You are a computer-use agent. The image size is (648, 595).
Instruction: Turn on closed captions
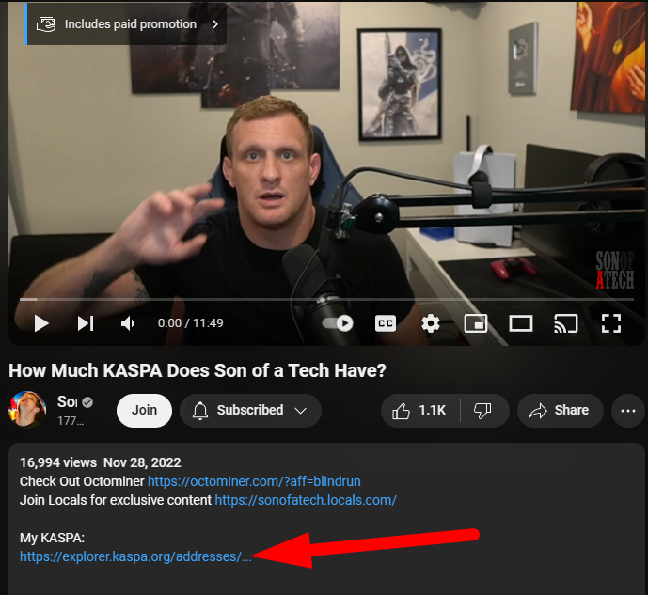(x=386, y=323)
